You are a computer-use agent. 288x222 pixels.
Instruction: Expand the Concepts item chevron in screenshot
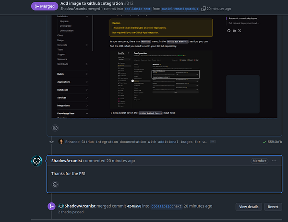point(87,45)
